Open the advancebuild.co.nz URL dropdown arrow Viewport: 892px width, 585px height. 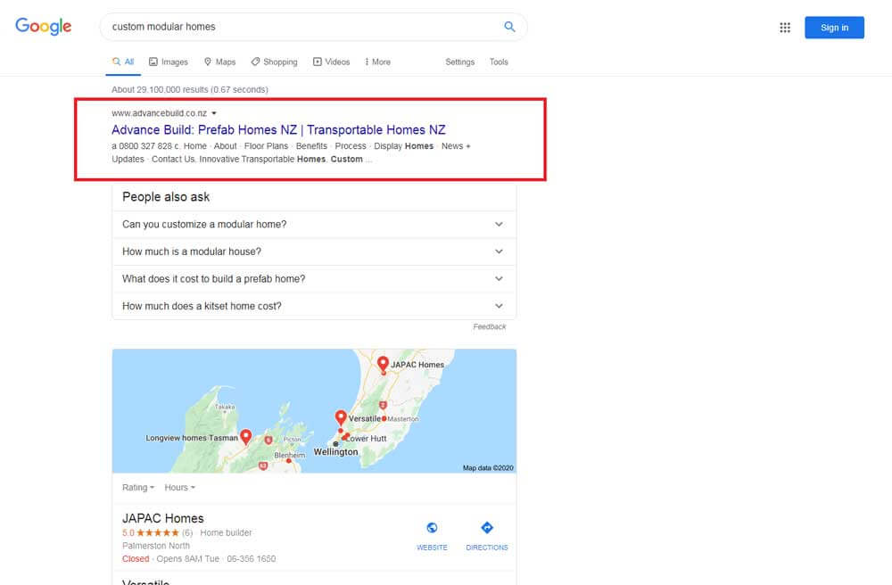point(214,113)
